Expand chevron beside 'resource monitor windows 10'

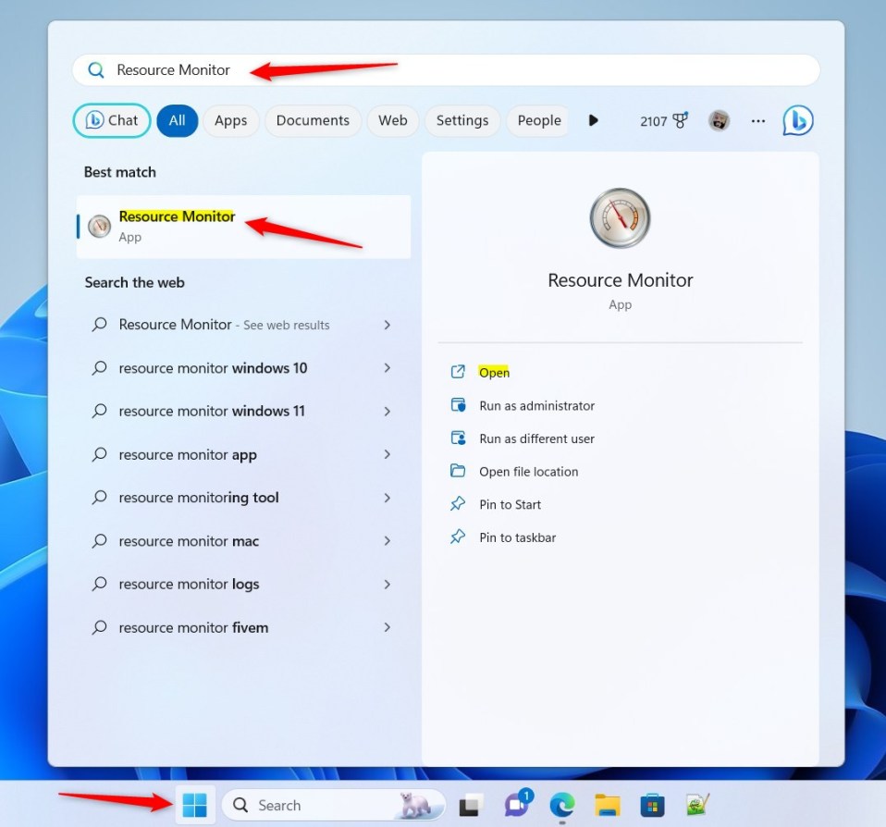pos(388,368)
